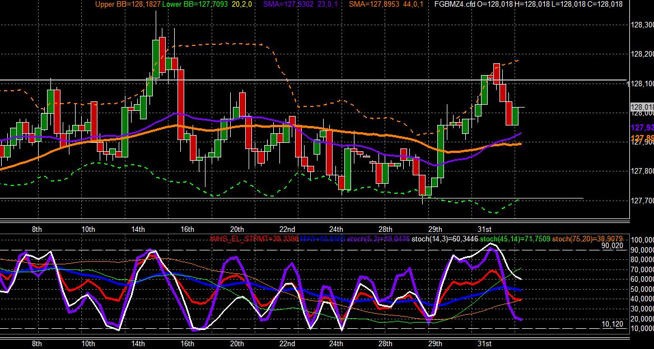Click the 40,0000 oscillator axis label
The width and height of the screenshot is (654, 349).
coord(643,299)
